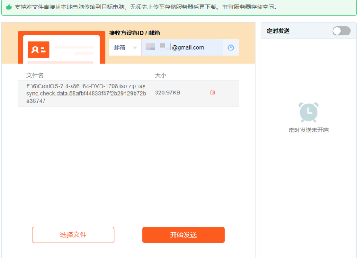The height and width of the screenshot is (258, 358).
Task: Click the 320.97KB file size cell
Action: pyautogui.click(x=168, y=93)
